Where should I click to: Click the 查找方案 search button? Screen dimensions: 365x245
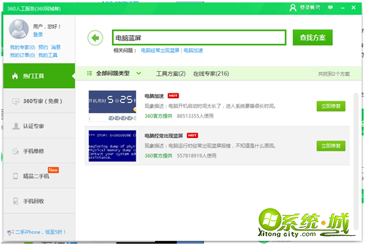click(x=313, y=37)
